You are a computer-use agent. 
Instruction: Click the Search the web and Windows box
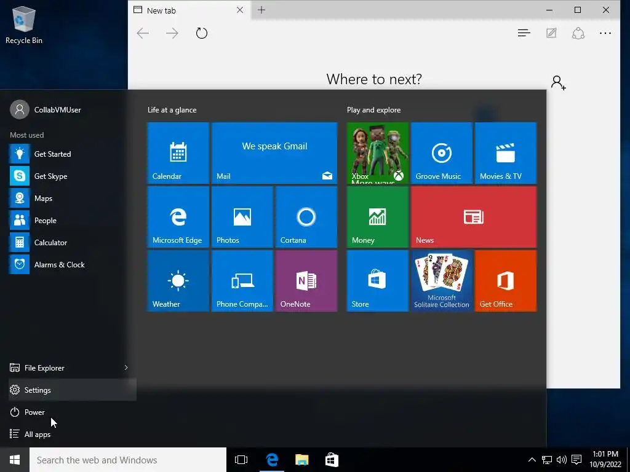128,460
